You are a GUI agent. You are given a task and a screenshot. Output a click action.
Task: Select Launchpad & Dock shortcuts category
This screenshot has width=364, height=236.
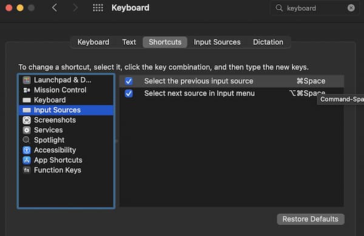(x=66, y=80)
